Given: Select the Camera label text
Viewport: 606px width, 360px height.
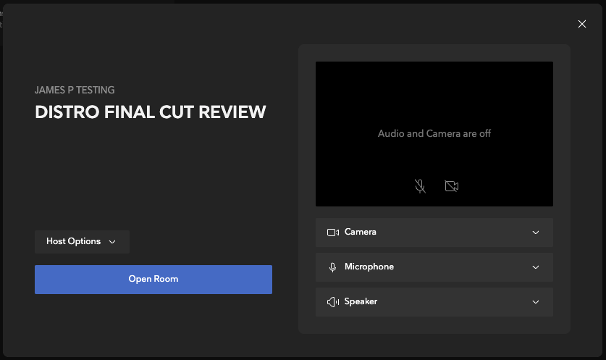Looking at the screenshot, I should point(360,233).
